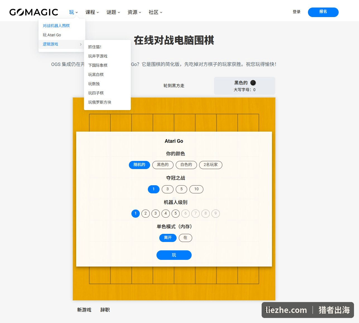Expand the 逻辑游戏 submenu
The image size is (359, 323).
coord(62,44)
